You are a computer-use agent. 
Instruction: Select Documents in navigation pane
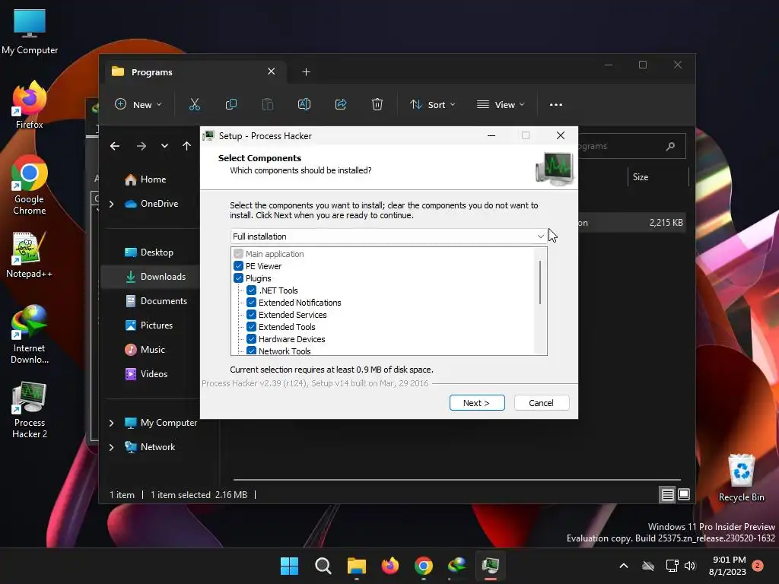tap(156, 301)
